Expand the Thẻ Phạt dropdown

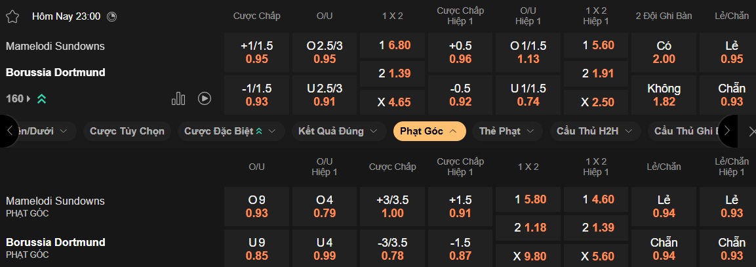point(507,131)
